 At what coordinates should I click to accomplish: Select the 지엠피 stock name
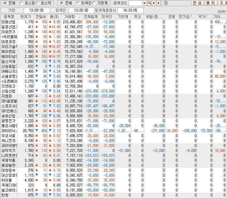click(x=7, y=96)
